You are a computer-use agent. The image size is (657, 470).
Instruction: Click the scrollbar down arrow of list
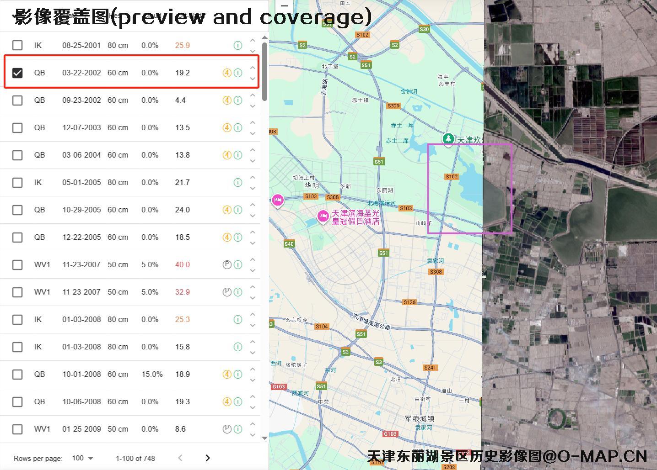click(x=264, y=438)
